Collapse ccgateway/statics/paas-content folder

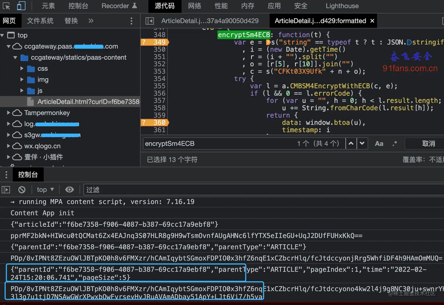pyautogui.click(x=15, y=58)
